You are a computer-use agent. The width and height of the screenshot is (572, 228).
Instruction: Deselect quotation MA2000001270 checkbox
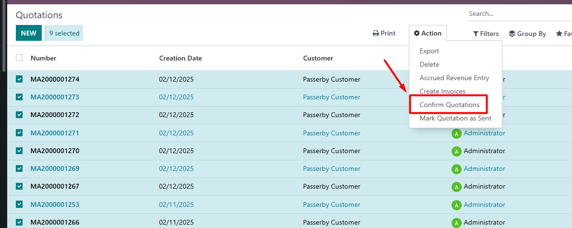[19, 151]
